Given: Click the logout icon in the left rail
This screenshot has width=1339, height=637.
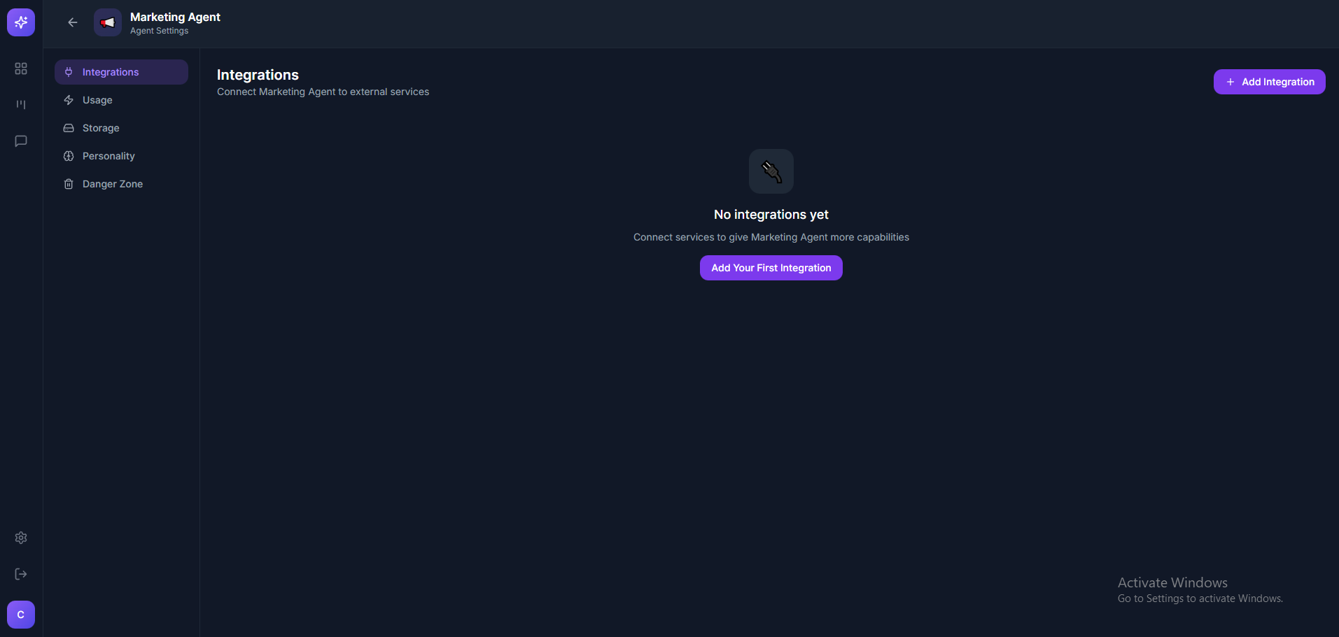Looking at the screenshot, I should (x=20, y=573).
